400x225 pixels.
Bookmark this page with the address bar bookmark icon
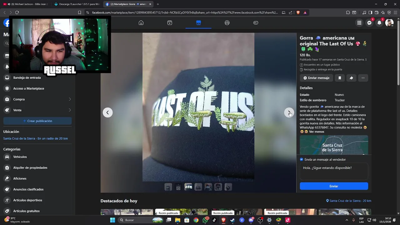pyautogui.click(x=80, y=12)
